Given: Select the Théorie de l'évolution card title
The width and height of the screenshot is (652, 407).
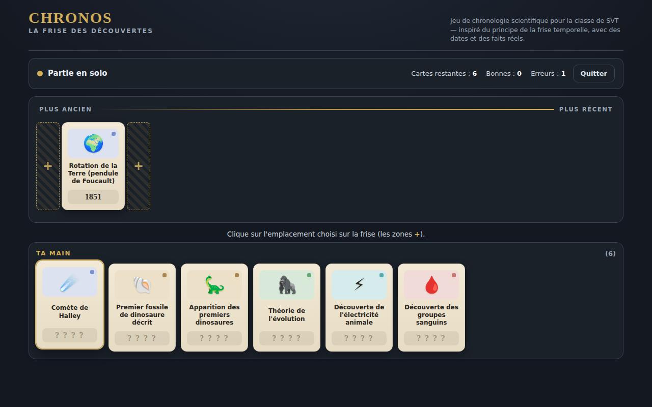Looking at the screenshot, I should (287, 314).
